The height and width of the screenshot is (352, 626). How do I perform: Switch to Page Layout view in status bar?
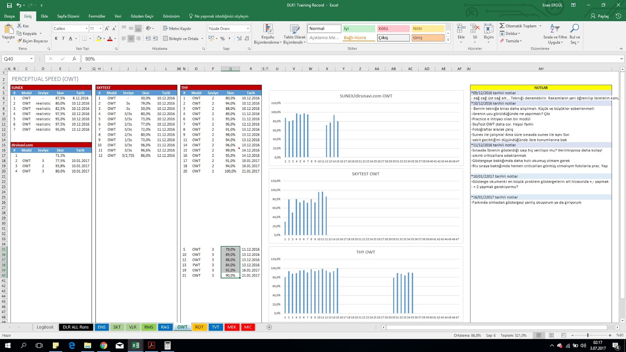551,335
